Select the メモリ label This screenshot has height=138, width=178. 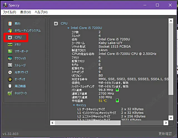click(x=18, y=44)
